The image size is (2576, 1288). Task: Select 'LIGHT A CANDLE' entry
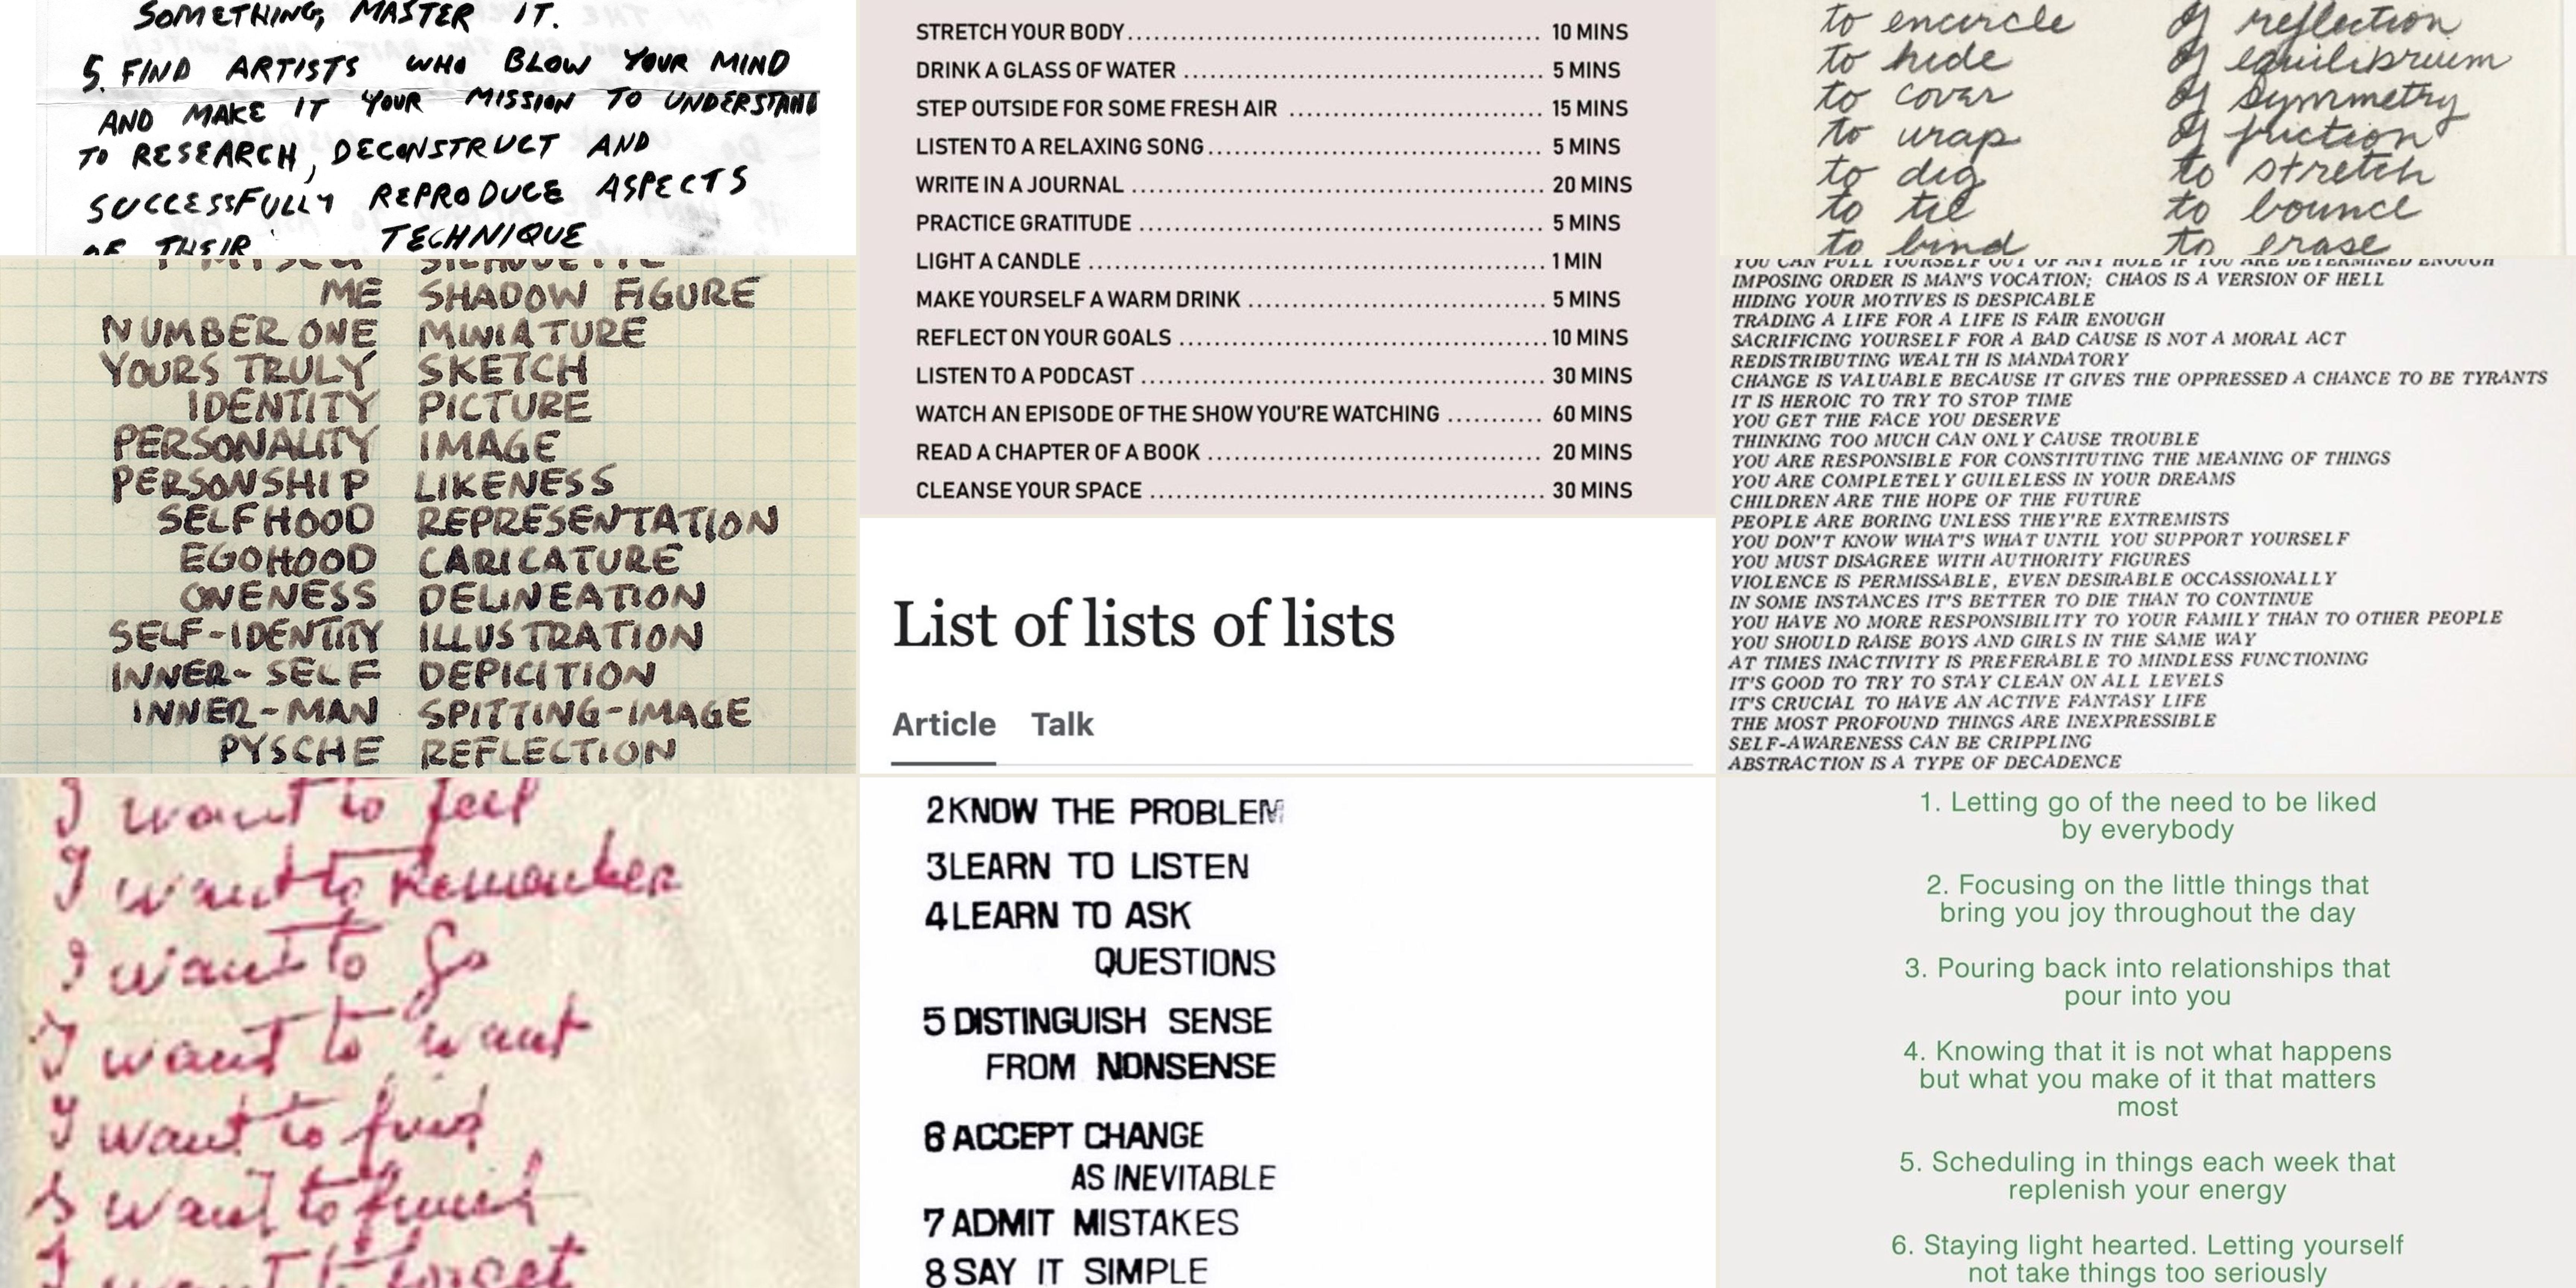pos(1259,261)
